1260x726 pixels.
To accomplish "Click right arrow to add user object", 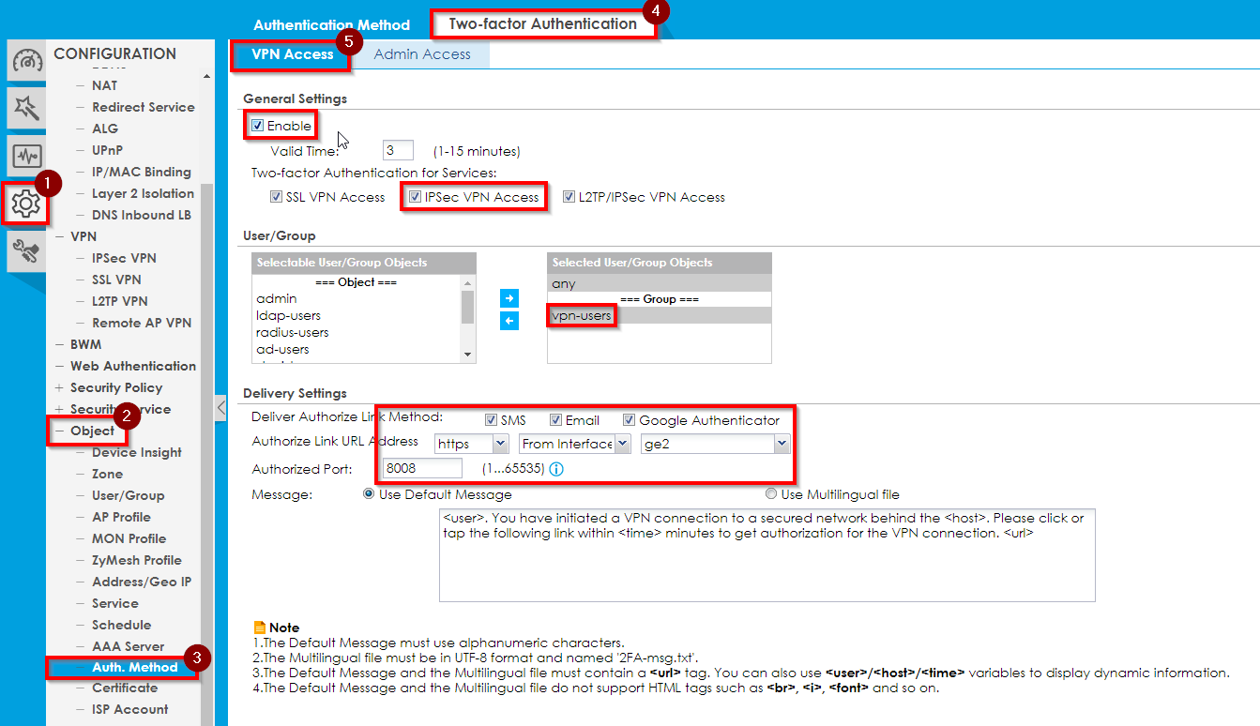I will click(x=509, y=298).
